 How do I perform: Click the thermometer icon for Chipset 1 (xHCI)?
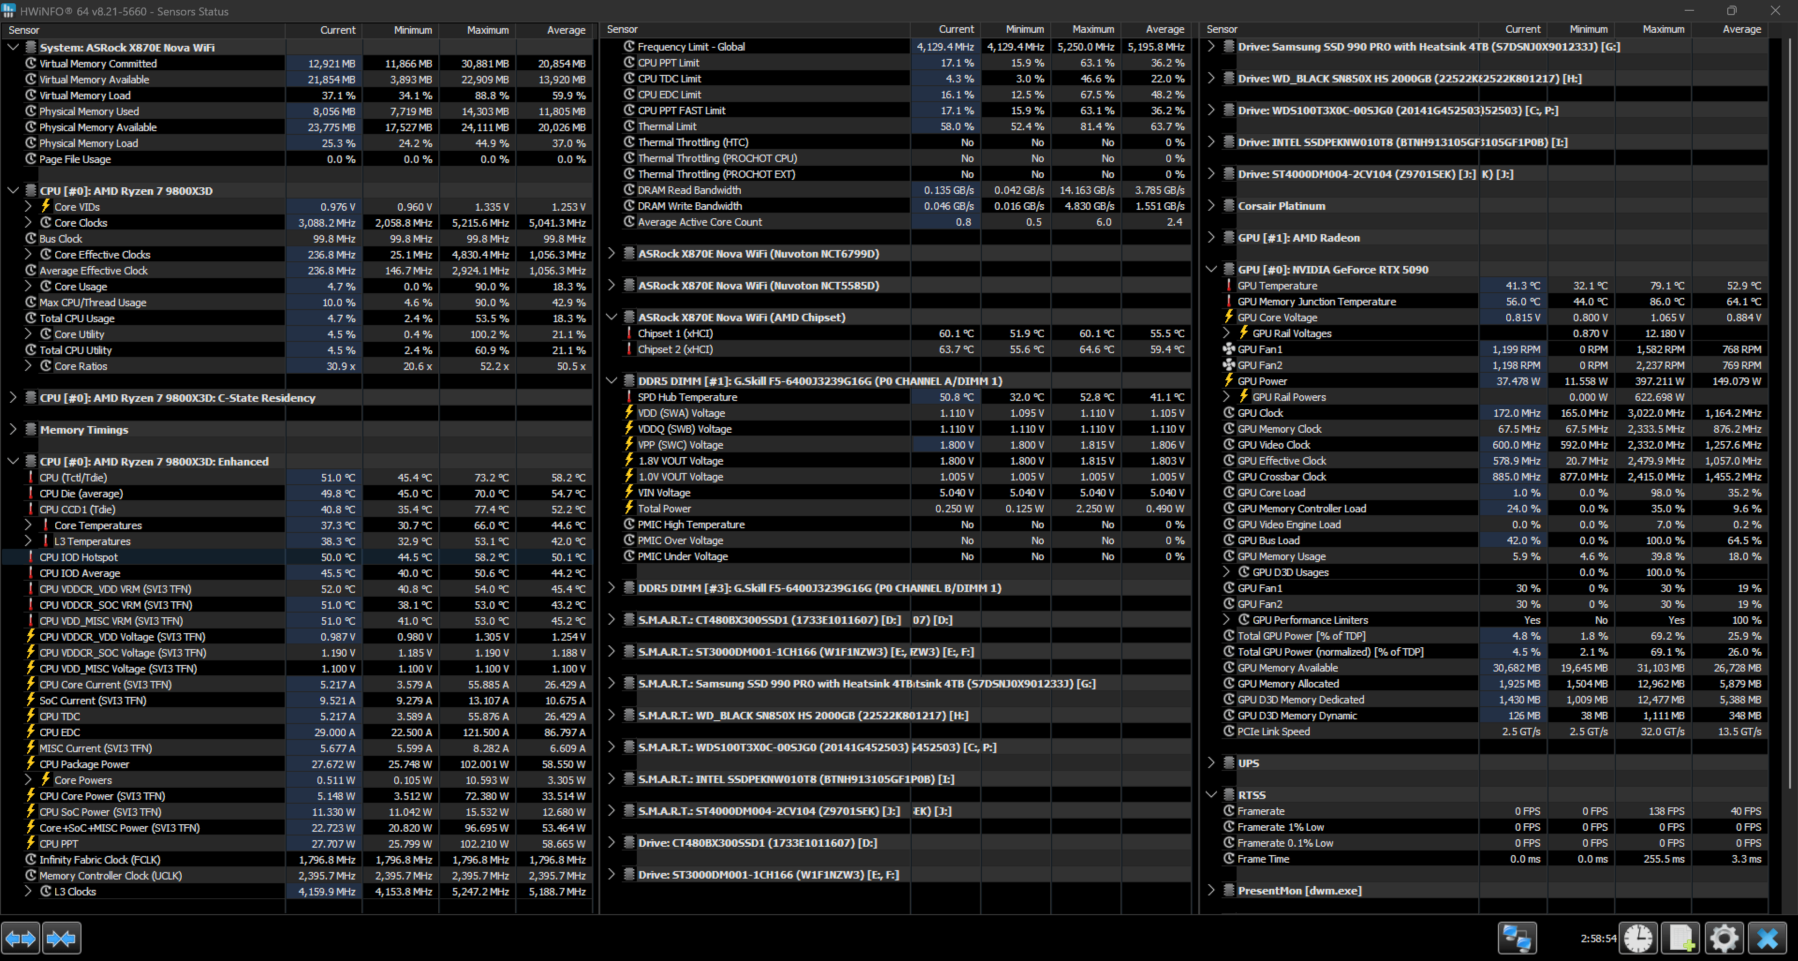(629, 333)
